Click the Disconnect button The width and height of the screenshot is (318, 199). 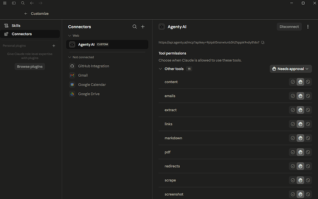pos(289,27)
